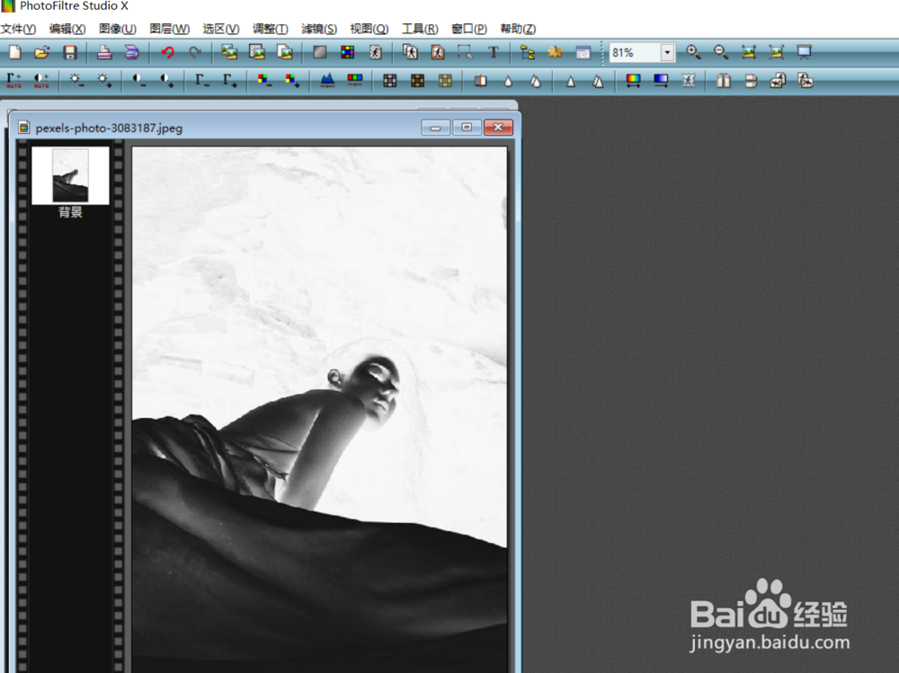The height and width of the screenshot is (673, 899).
Task: Open the automate gear icon
Action: pos(555,53)
